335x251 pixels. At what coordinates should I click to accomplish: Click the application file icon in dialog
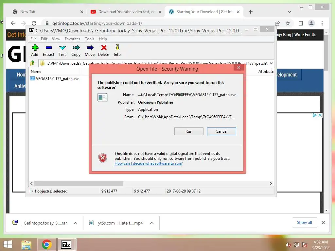102,97
